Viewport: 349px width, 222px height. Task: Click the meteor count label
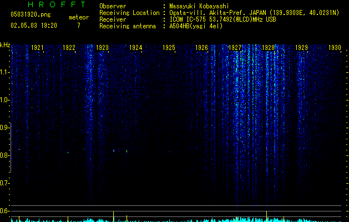tap(79, 17)
